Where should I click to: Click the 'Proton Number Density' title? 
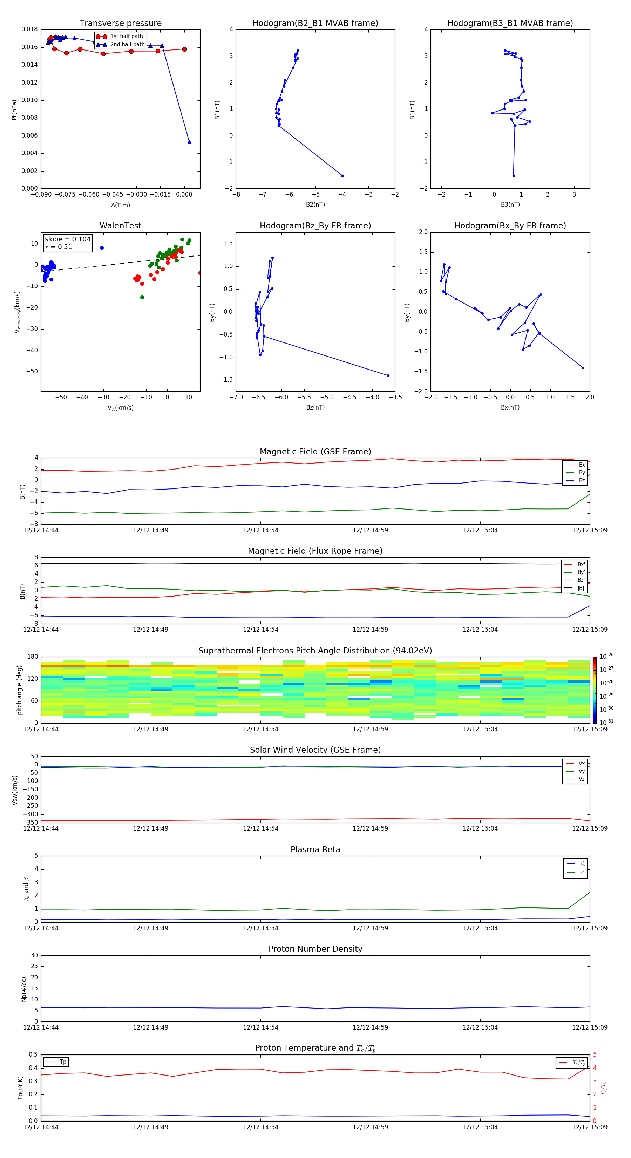point(315,949)
